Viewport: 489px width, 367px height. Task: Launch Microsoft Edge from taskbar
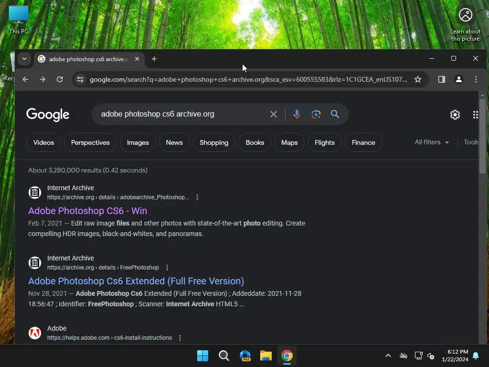[245, 356]
